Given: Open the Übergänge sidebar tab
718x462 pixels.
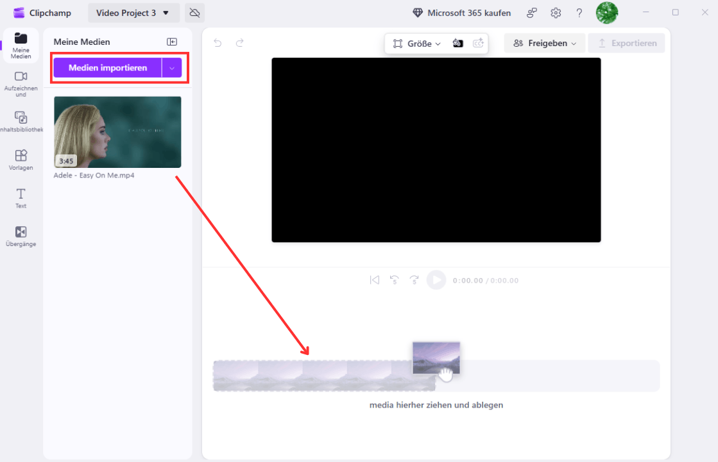Looking at the screenshot, I should (x=21, y=236).
